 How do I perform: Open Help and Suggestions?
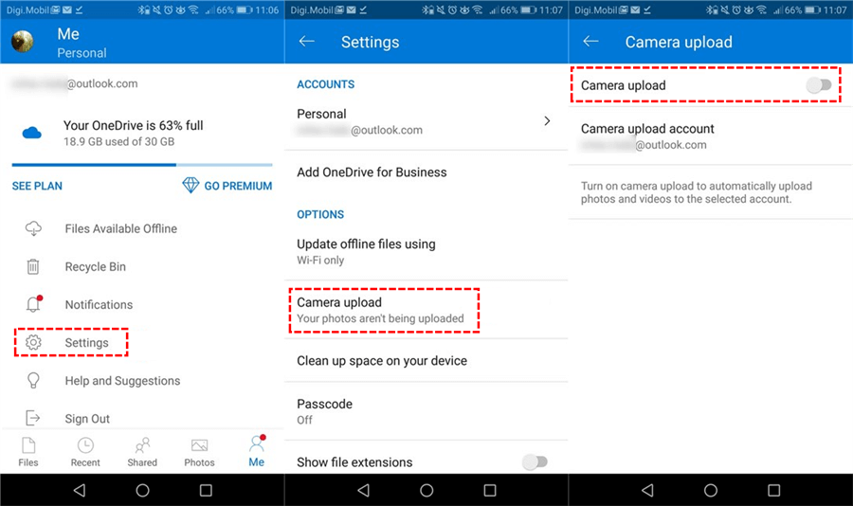122,381
